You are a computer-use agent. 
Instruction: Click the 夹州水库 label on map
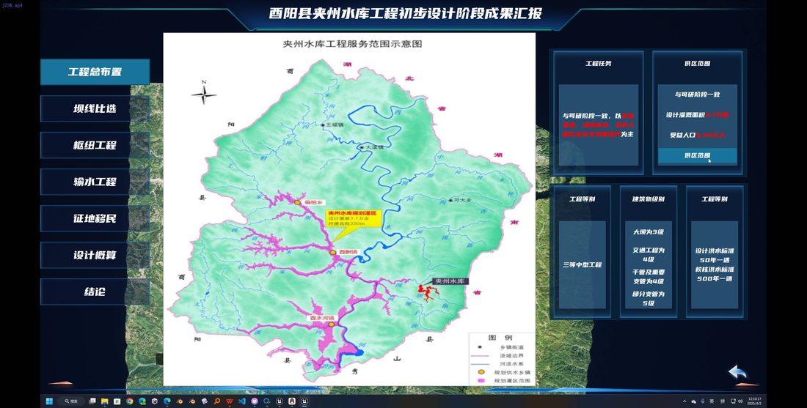449,281
